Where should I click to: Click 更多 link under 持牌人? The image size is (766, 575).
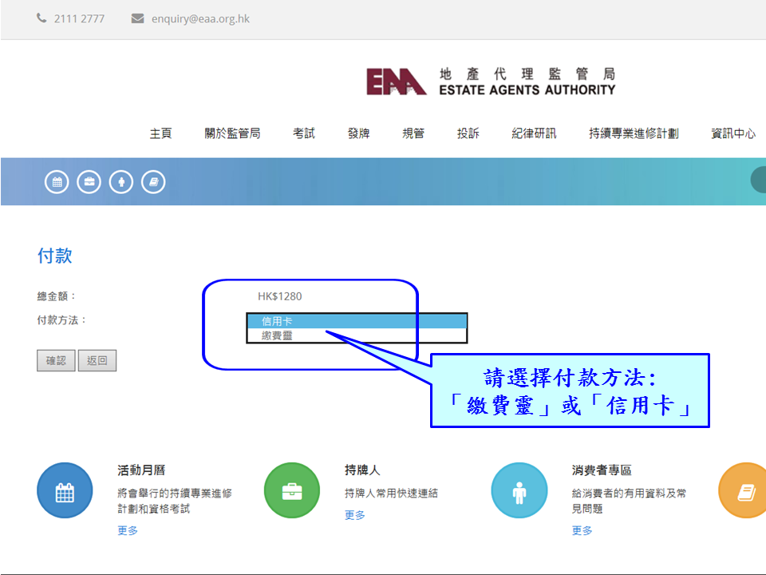click(355, 515)
